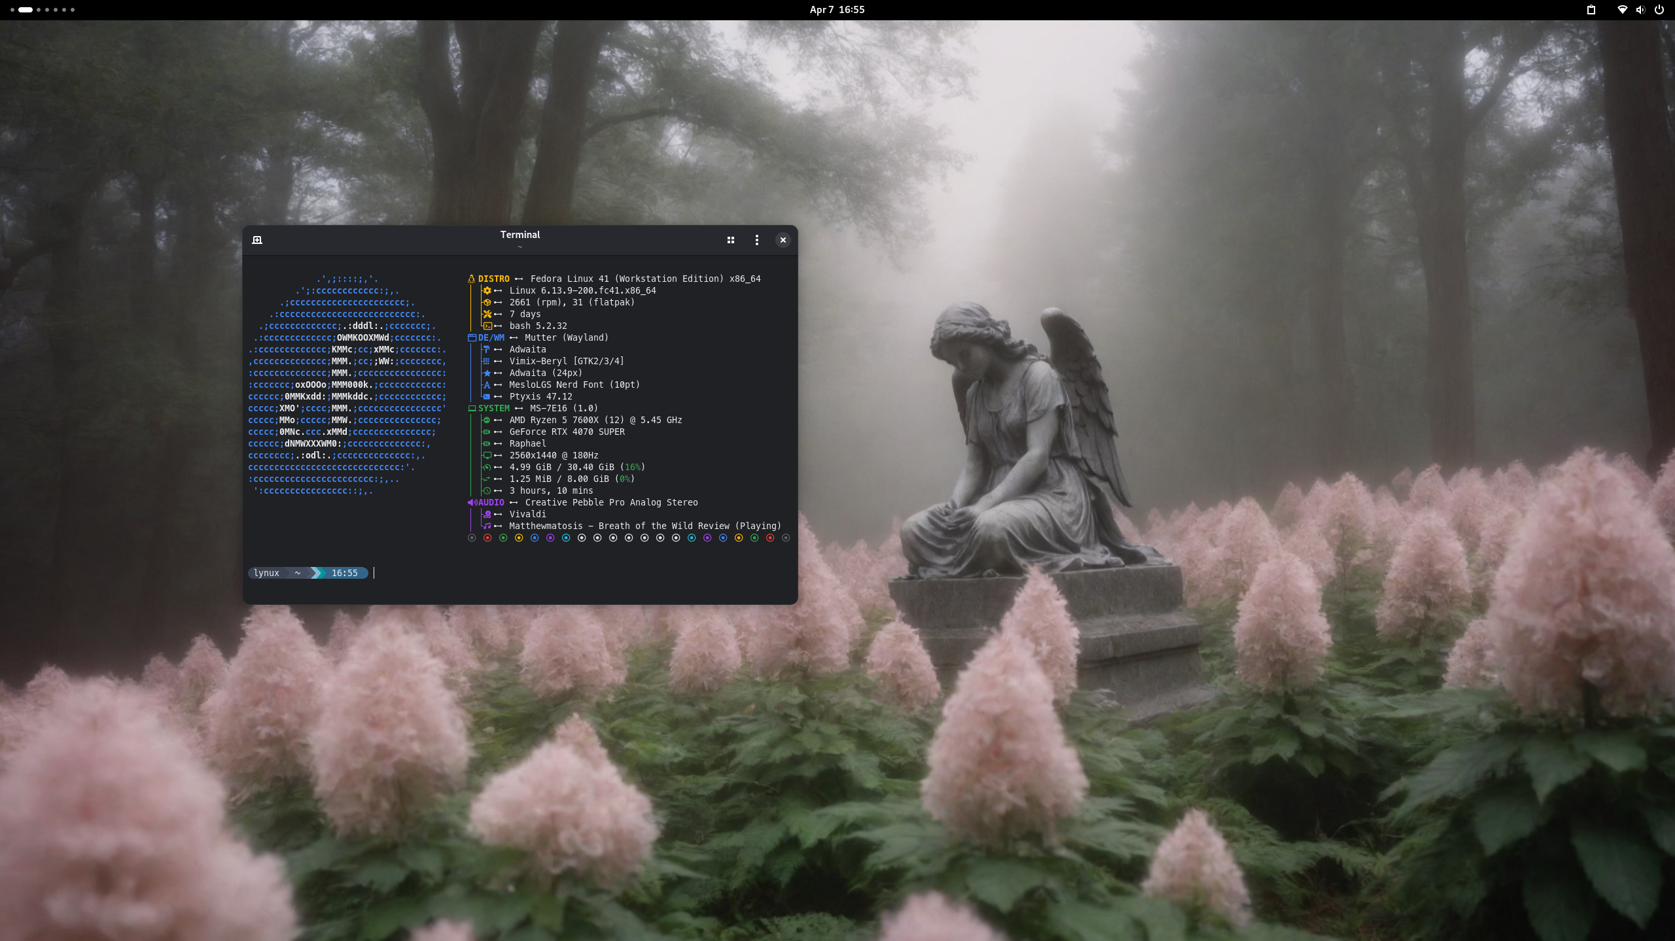
Task: Open the calendar from the Apr 7 16:55 clock
Action: click(837, 10)
